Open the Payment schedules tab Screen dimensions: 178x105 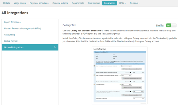39,3
